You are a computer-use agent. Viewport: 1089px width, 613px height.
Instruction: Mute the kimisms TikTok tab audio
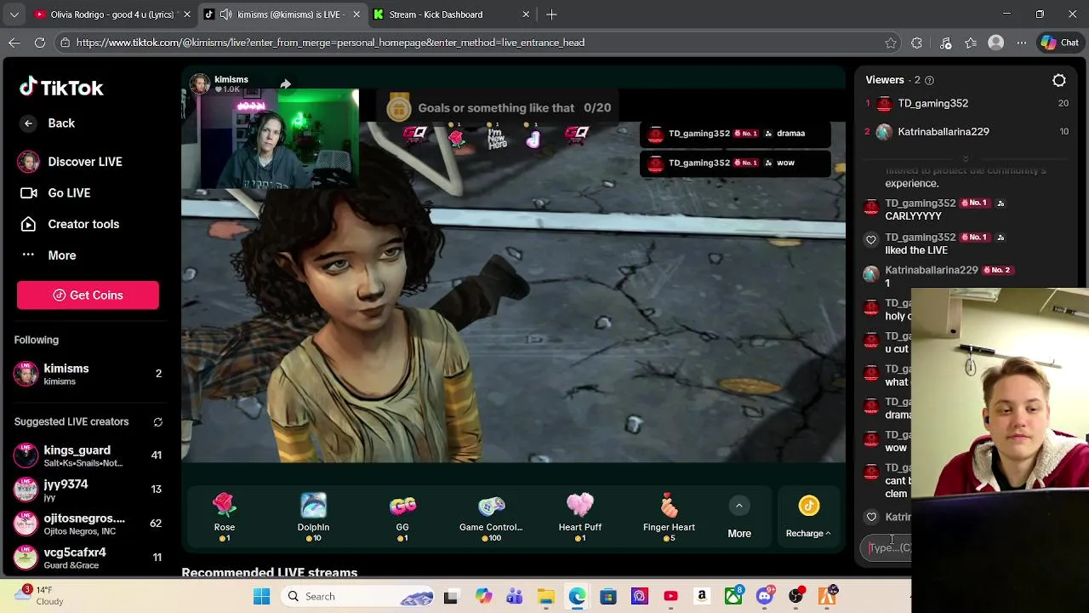(225, 14)
